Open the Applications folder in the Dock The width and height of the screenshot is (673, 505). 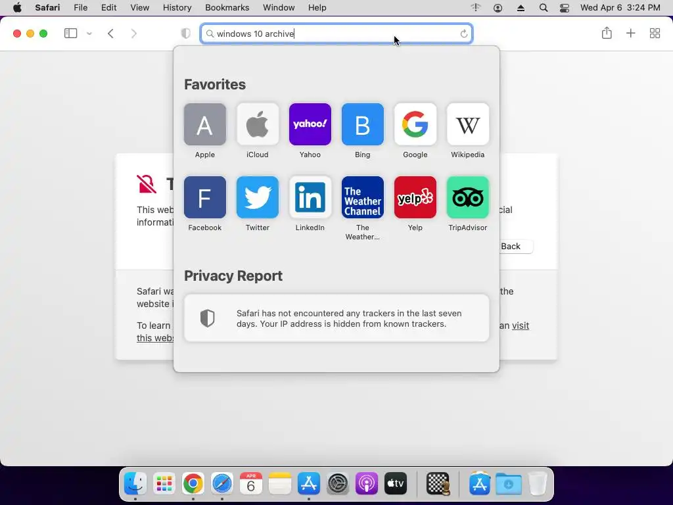point(480,483)
